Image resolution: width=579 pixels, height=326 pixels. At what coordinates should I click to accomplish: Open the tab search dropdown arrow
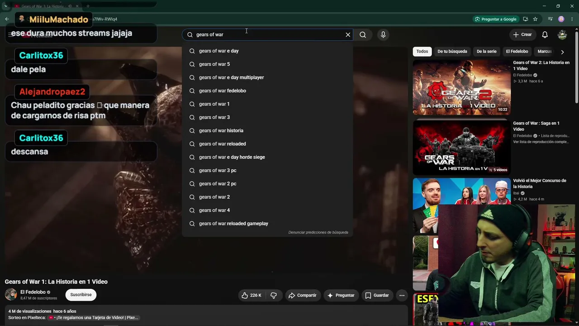tap(5, 6)
